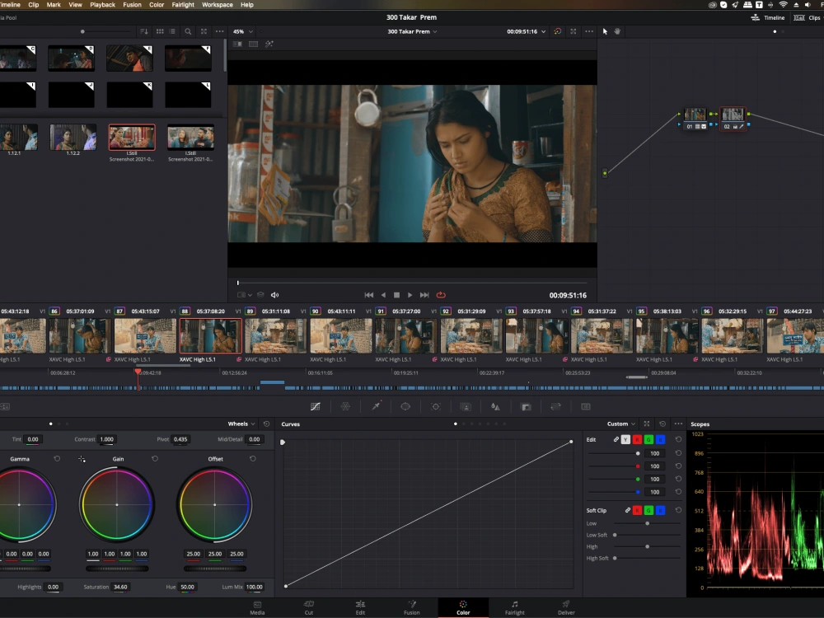Open the viewer timecode display dropdown

tap(526, 31)
